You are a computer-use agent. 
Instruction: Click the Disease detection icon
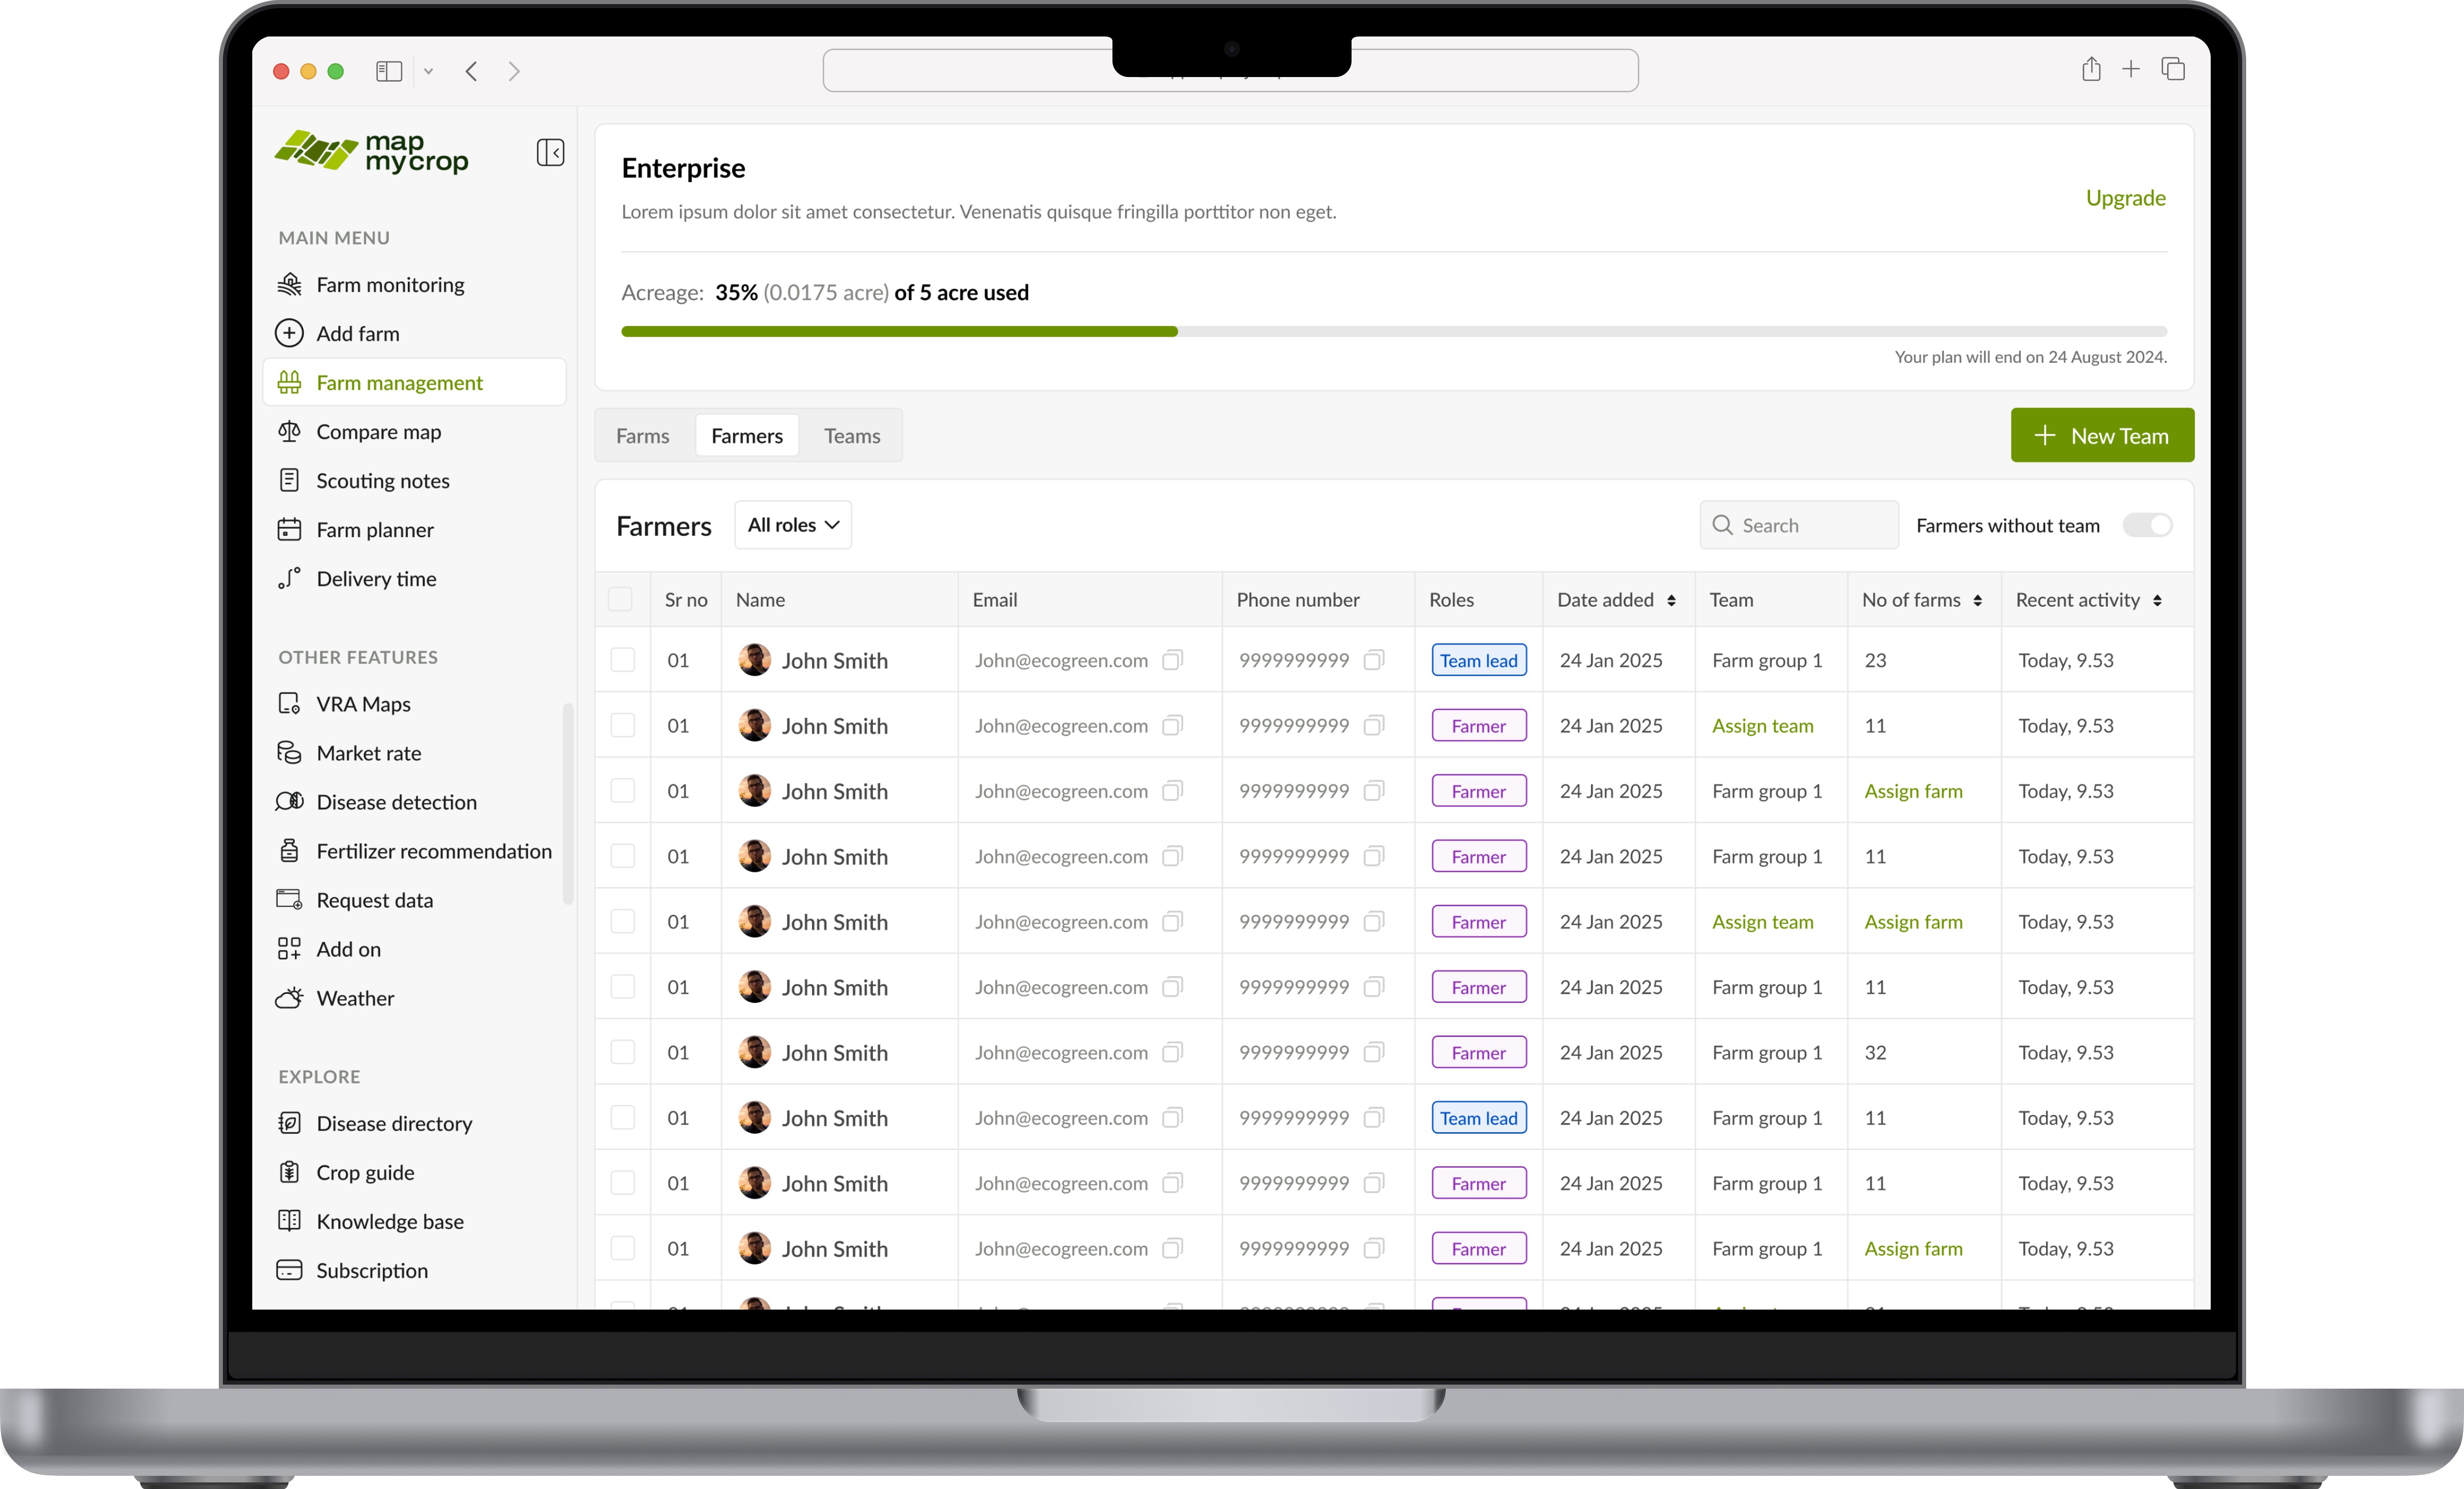[289, 802]
